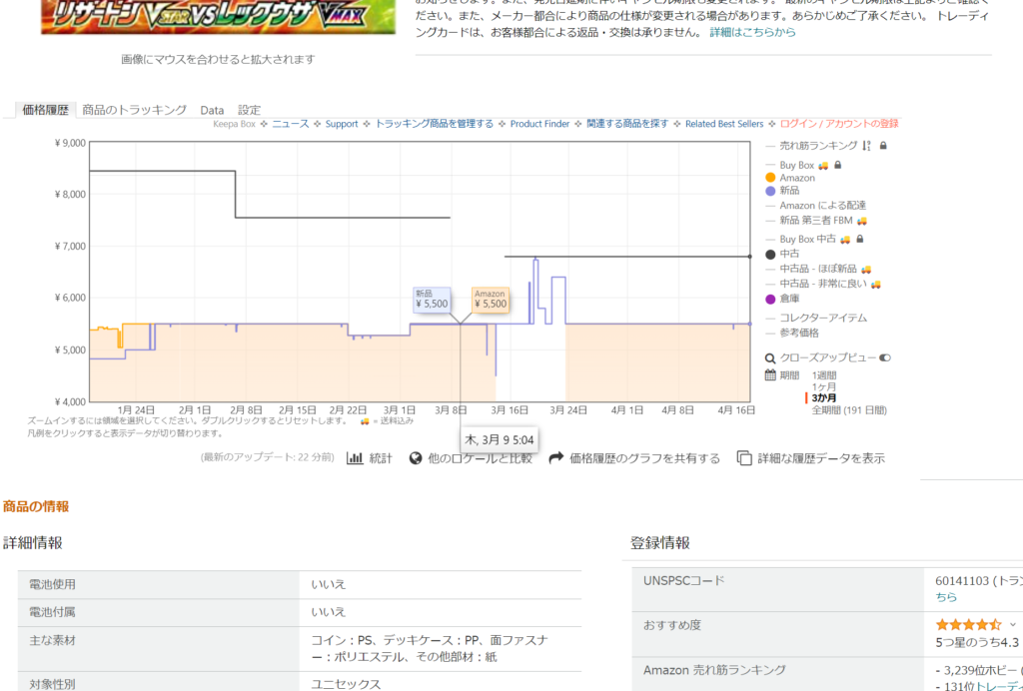Click the truck icon beside 新品 第三者 FBM

(862, 221)
